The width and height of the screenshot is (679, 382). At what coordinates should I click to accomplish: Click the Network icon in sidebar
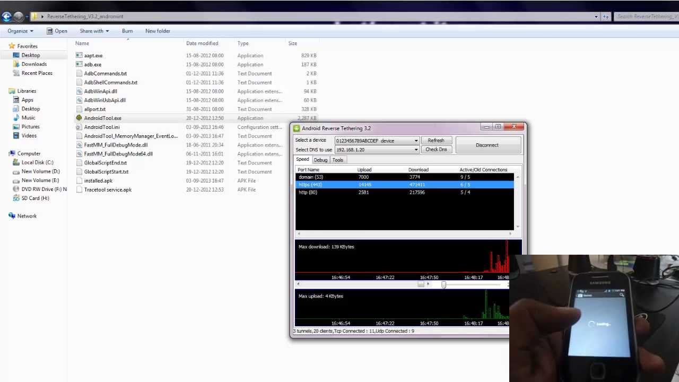12,216
